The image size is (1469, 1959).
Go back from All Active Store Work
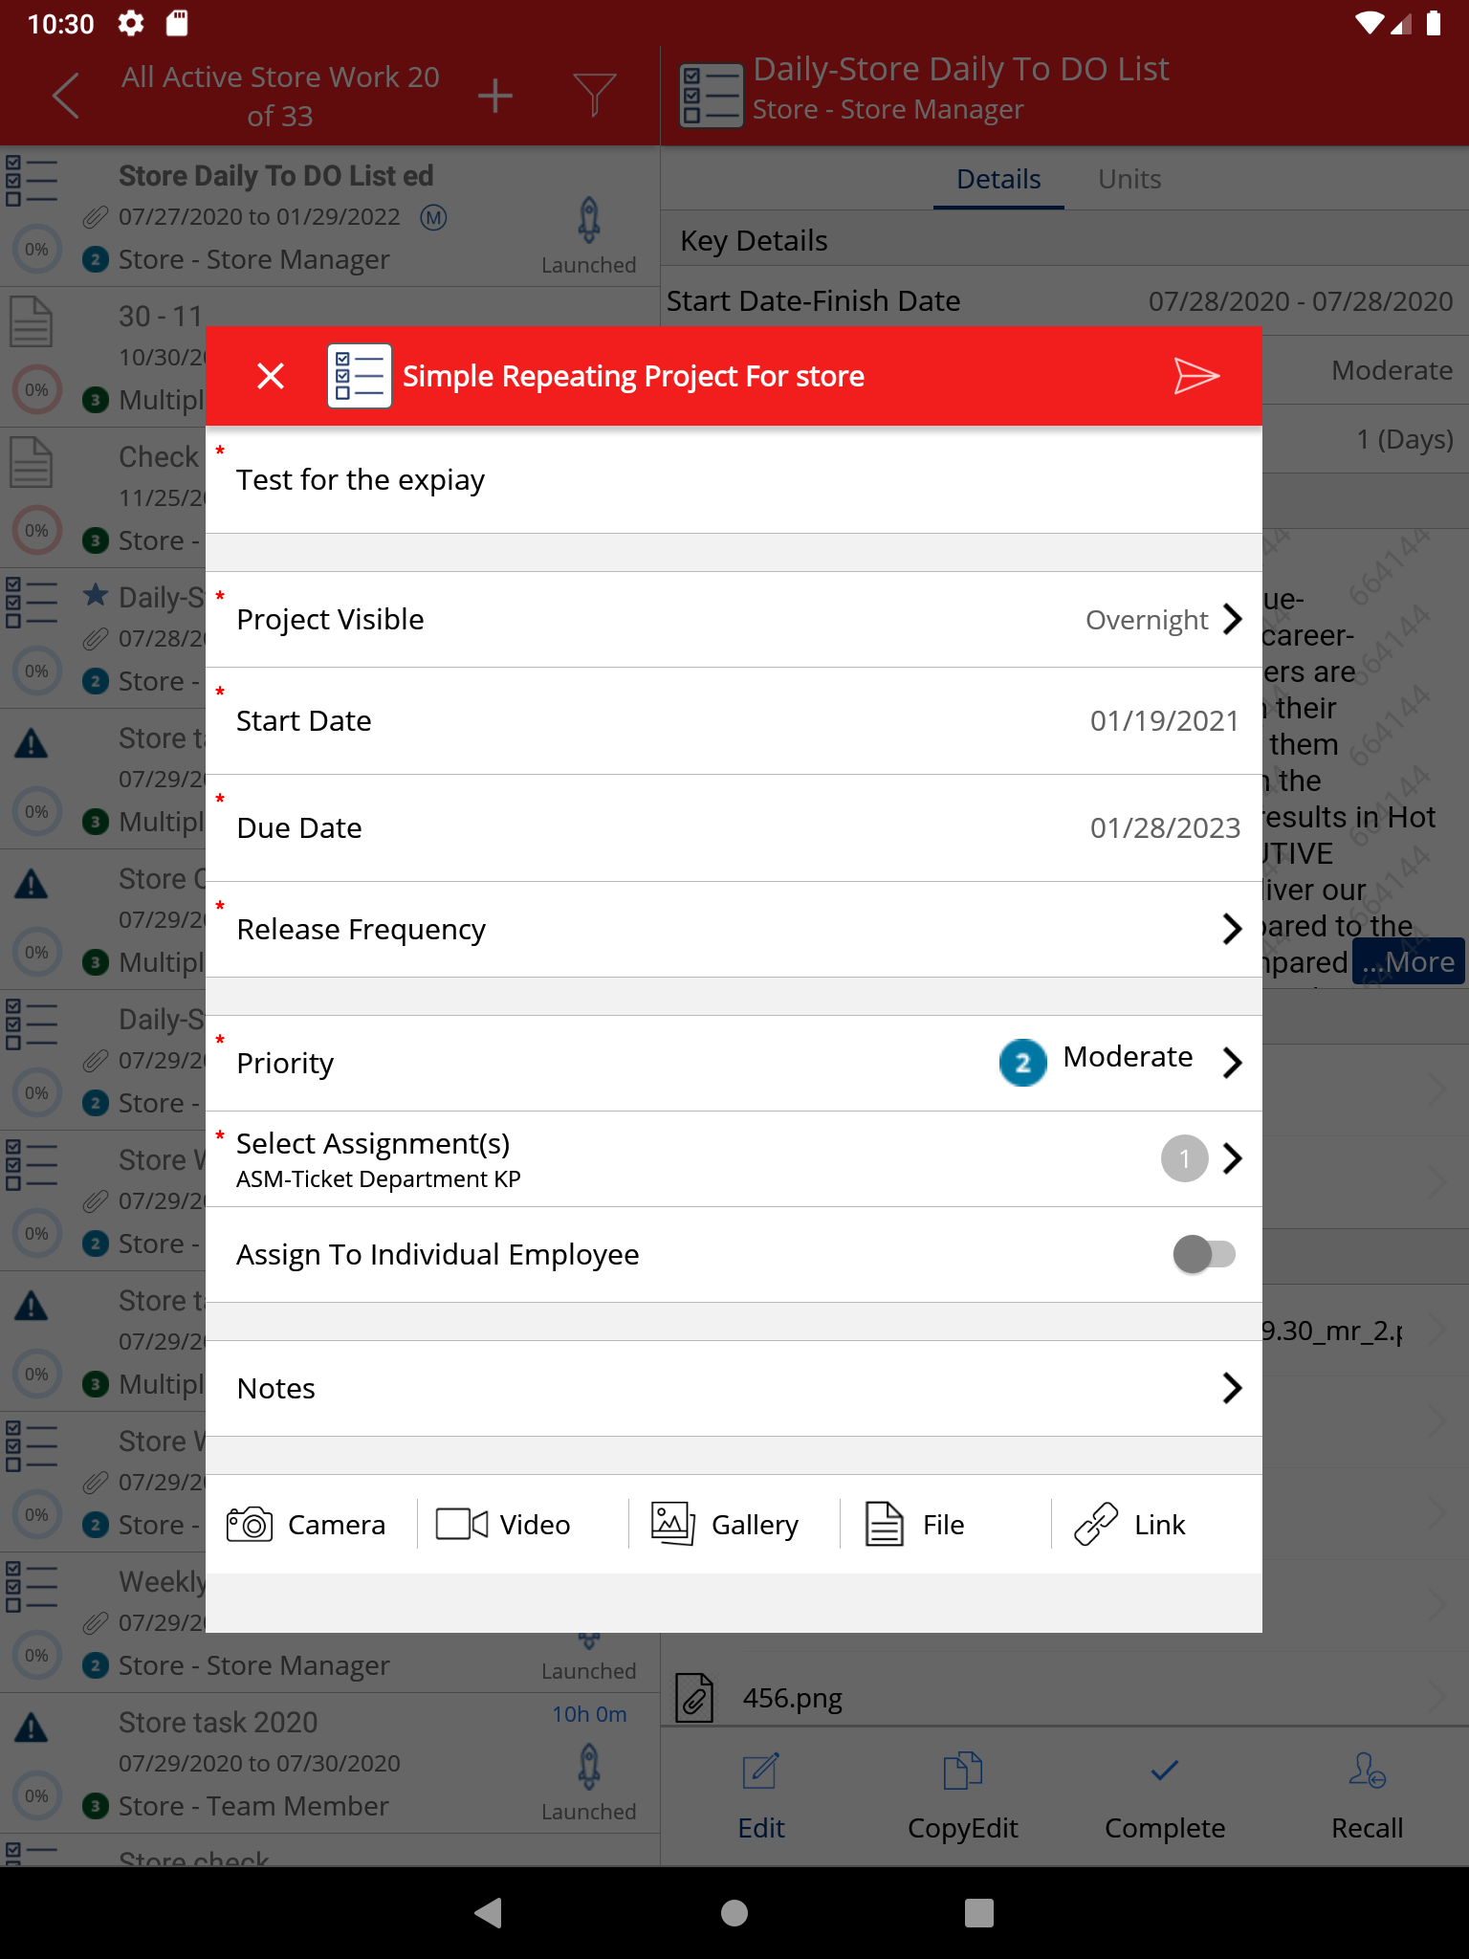pyautogui.click(x=65, y=96)
